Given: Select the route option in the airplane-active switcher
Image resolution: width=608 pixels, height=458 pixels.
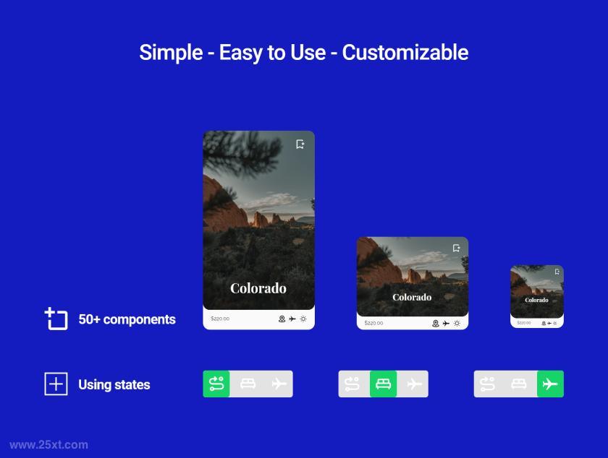Looking at the screenshot, I should click(487, 384).
